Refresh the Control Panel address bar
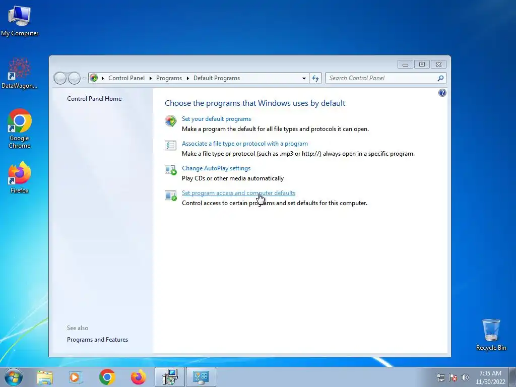 pos(315,78)
